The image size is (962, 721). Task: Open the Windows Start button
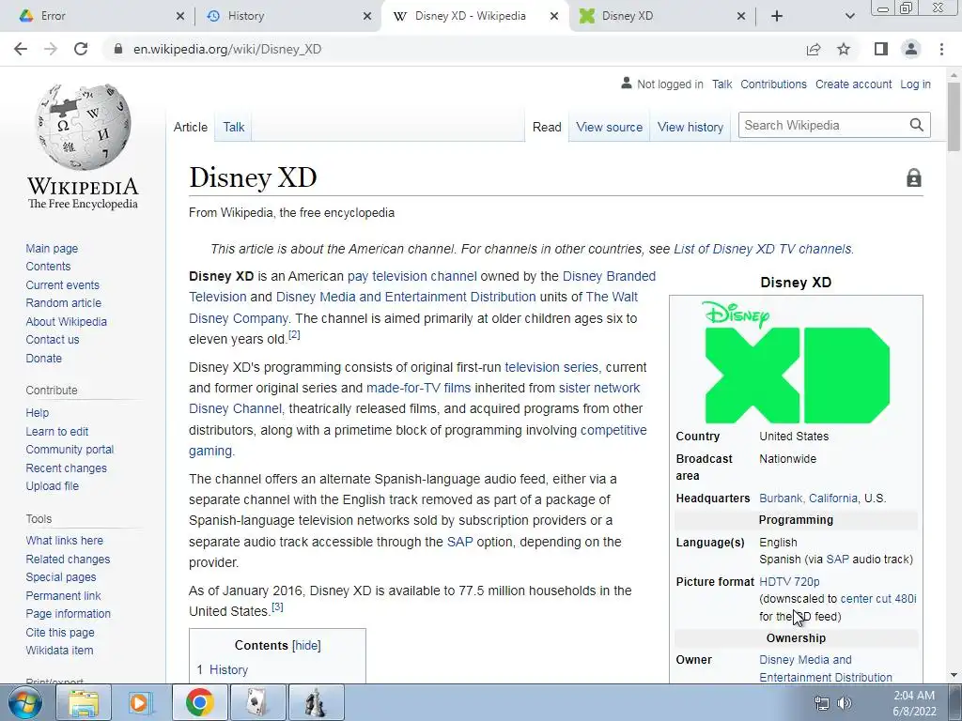25,702
